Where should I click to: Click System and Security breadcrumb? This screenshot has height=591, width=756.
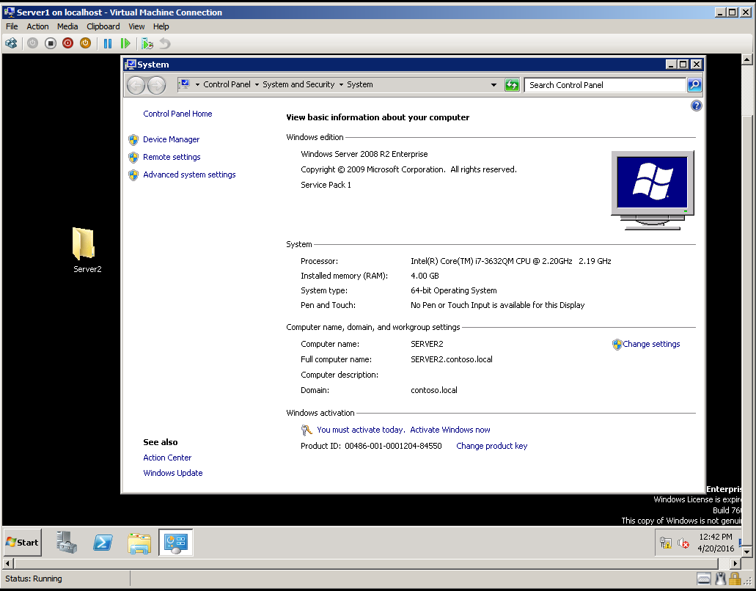[x=298, y=85]
